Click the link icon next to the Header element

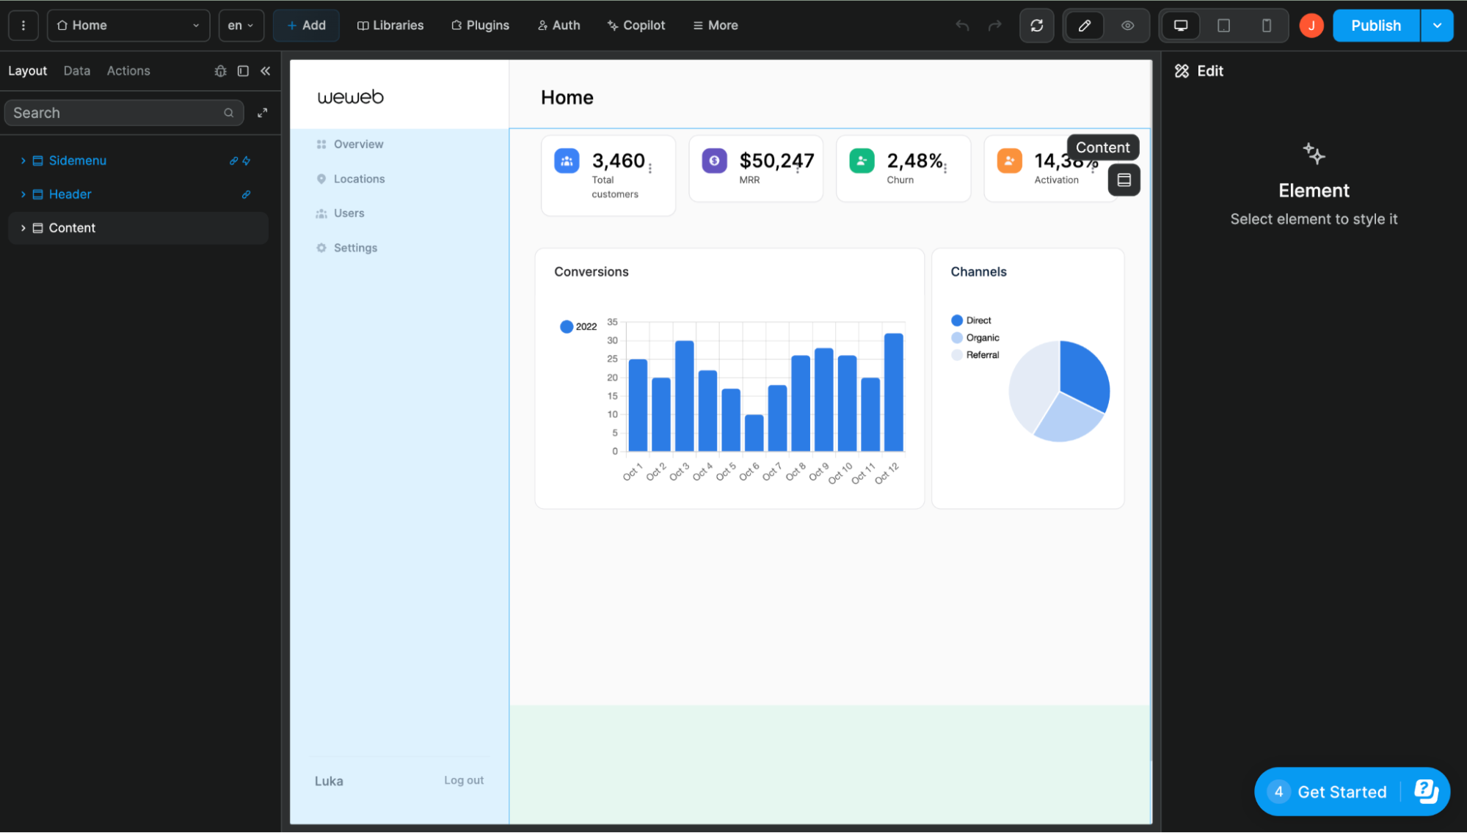click(x=246, y=194)
